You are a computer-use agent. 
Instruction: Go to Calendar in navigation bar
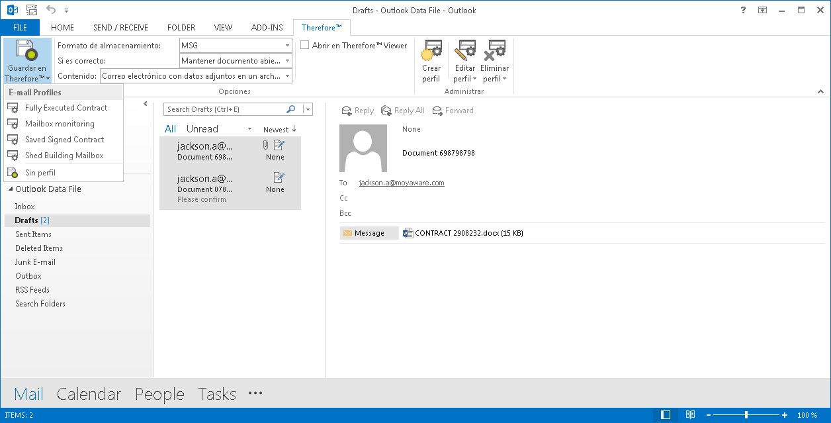[89, 395]
